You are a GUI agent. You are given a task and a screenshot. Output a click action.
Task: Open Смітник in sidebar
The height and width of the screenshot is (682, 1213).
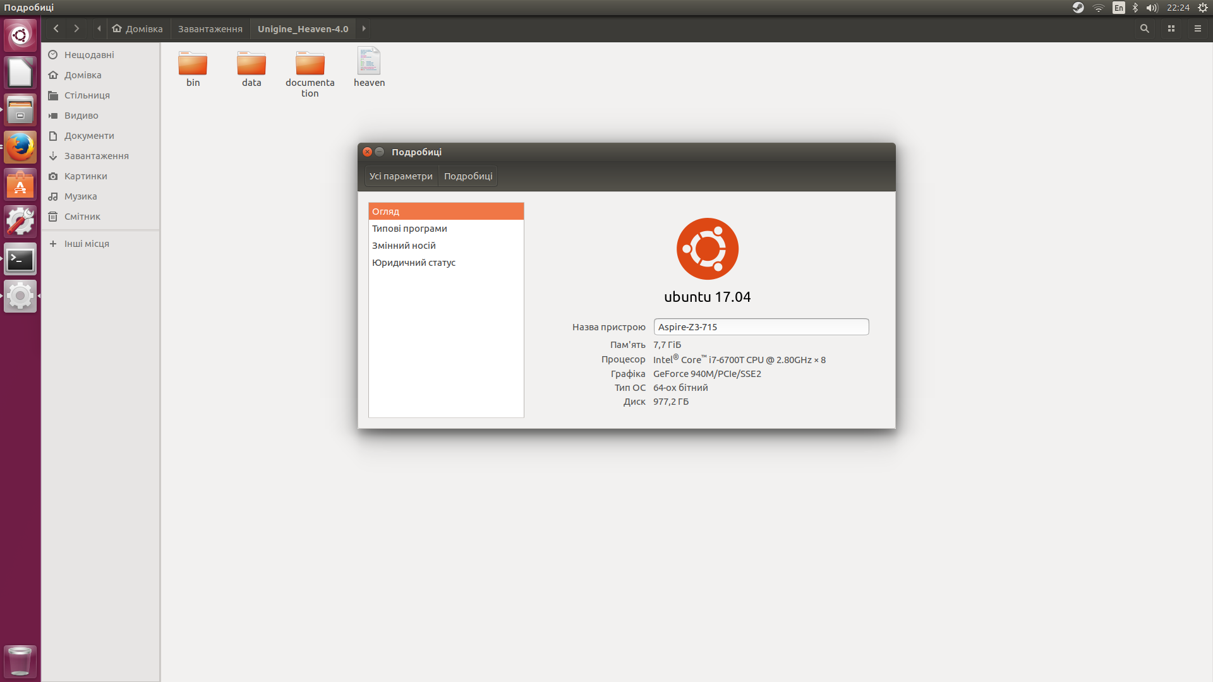click(x=100, y=217)
